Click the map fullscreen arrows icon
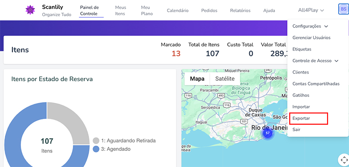The height and width of the screenshot is (167, 349). [344, 160]
